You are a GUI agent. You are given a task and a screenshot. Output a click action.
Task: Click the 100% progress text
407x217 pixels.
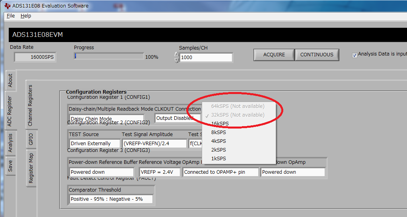tap(152, 57)
